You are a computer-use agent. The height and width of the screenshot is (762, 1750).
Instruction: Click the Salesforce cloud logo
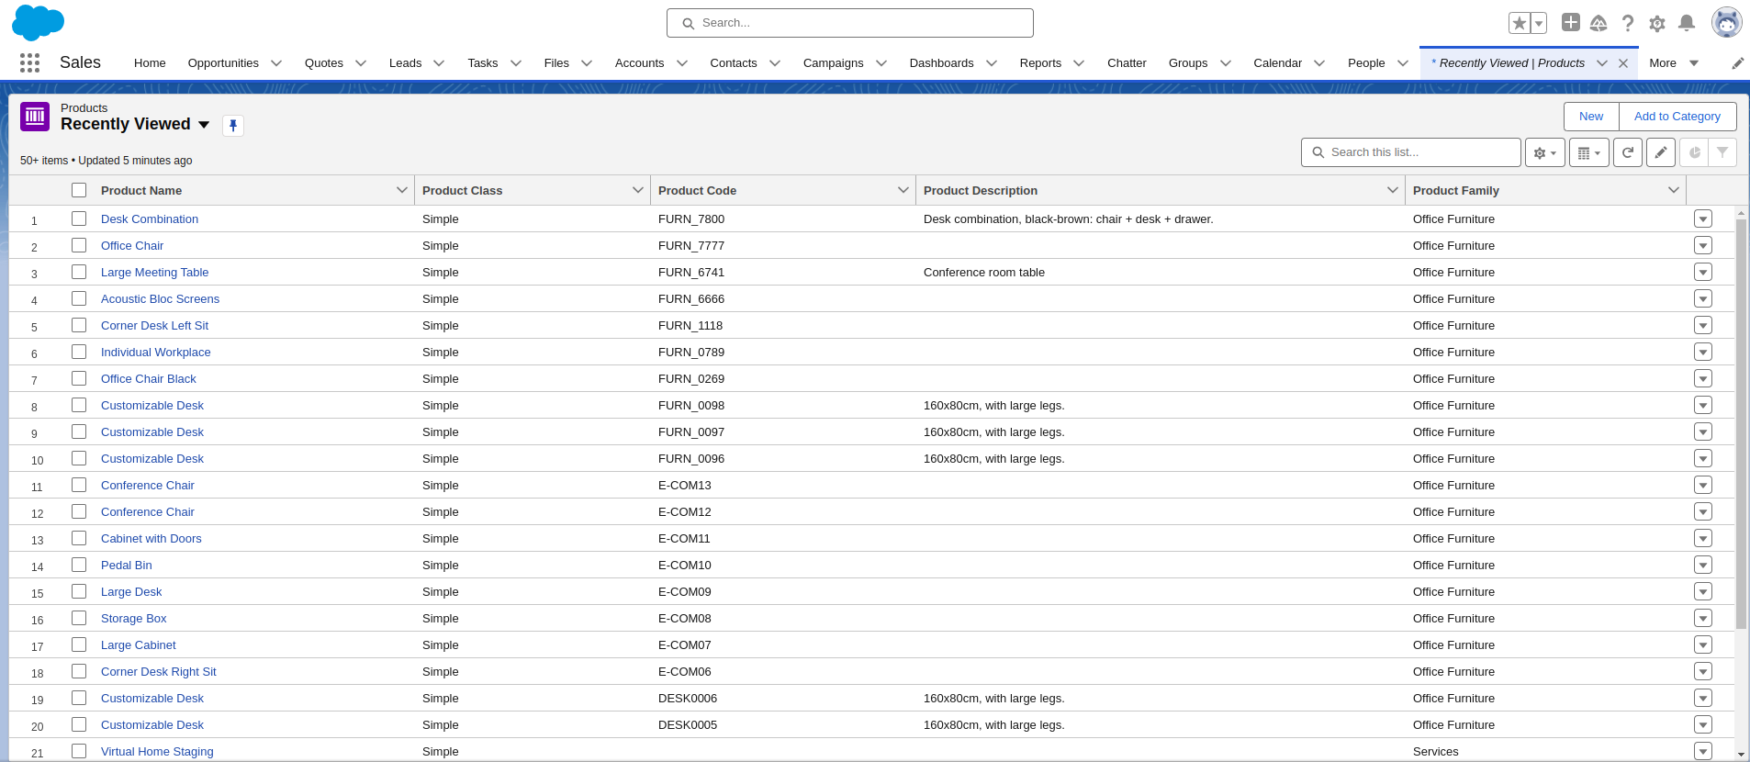pos(38,22)
